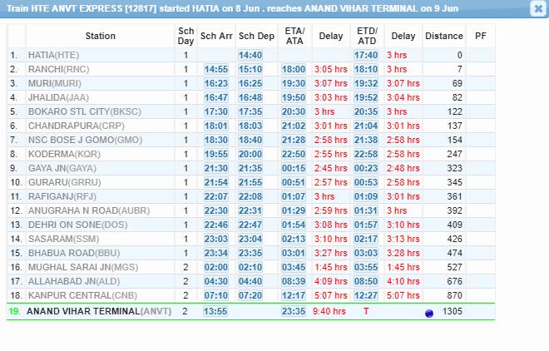Click the ETA/ATA column header
The width and height of the screenshot is (549, 351).
pos(294,37)
